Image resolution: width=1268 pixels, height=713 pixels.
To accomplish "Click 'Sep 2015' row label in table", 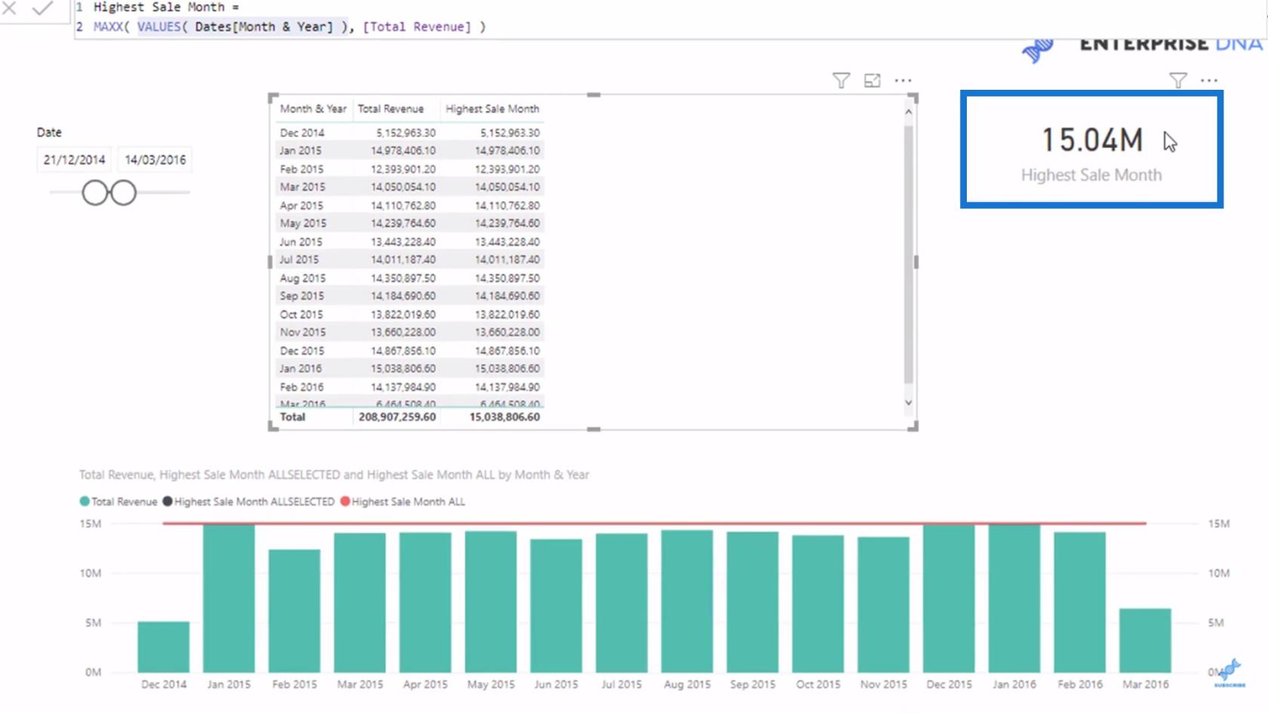I will 302,296.
